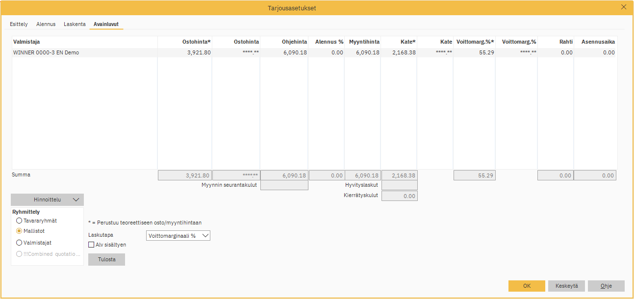Select the Laskenta tab
The image size is (634, 299).
pos(75,24)
